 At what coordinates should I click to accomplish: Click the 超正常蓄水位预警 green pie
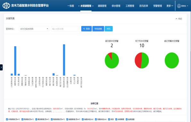(172, 61)
